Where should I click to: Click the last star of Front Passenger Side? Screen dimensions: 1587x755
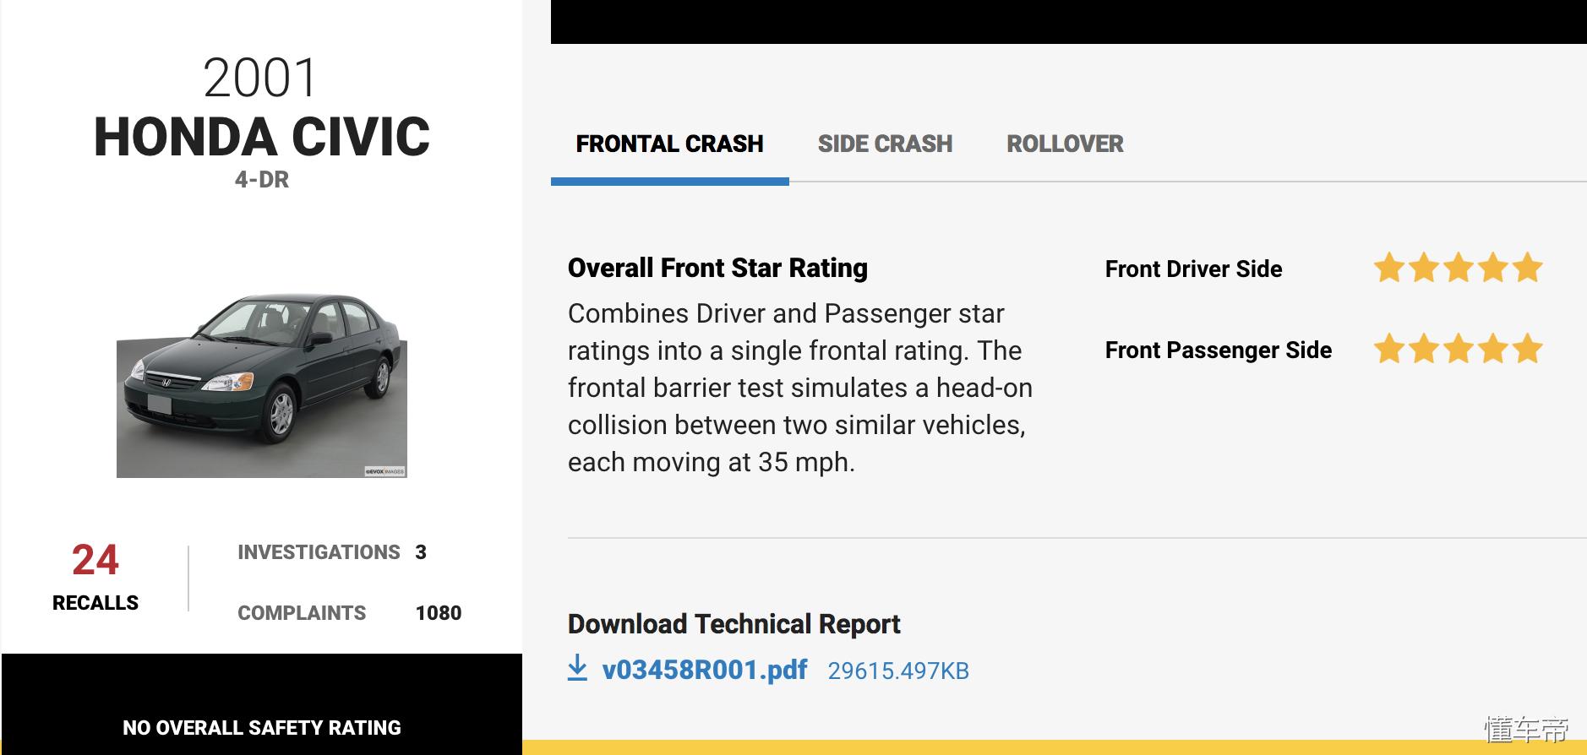click(x=1527, y=349)
